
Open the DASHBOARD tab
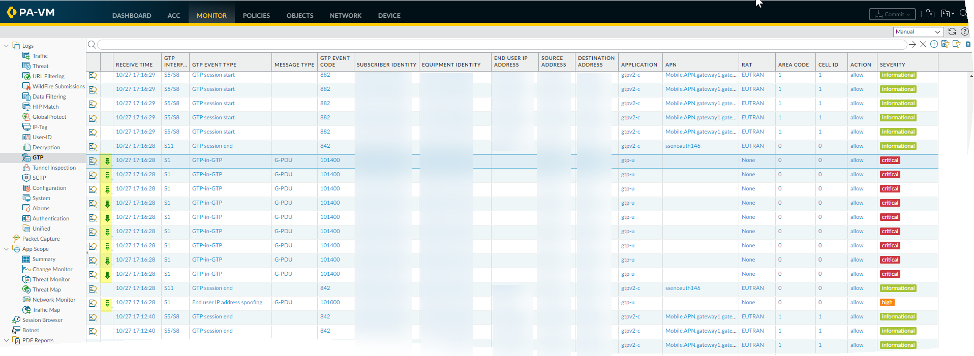(x=132, y=16)
